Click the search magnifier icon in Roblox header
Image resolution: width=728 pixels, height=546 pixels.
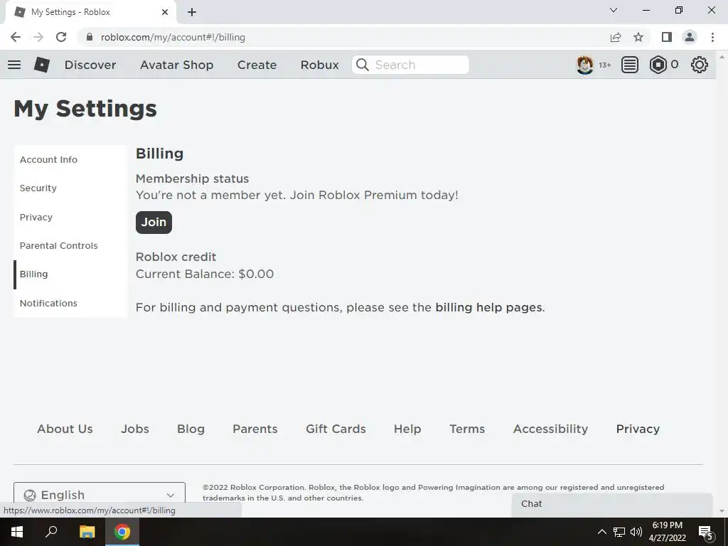(x=363, y=65)
